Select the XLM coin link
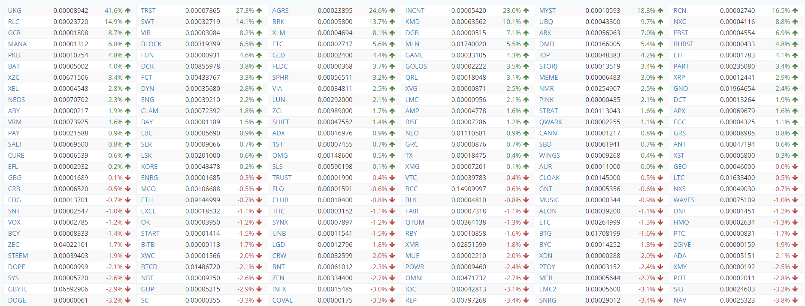The image size is (805, 306). (278, 33)
